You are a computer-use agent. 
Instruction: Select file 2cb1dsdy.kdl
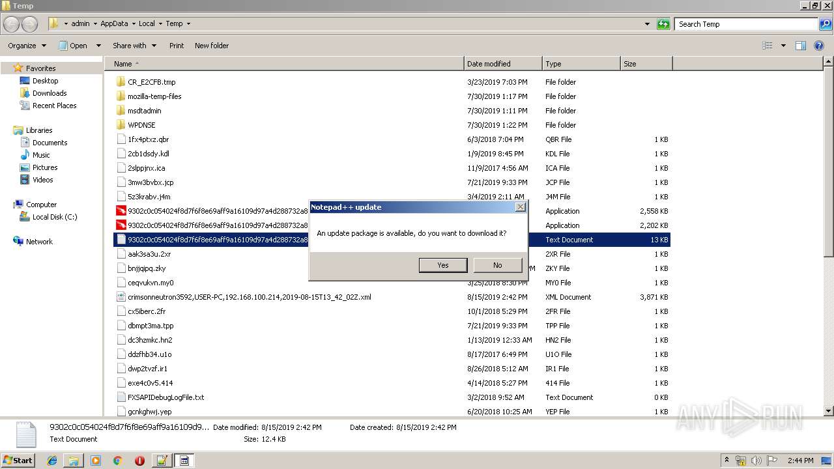[148, 154]
